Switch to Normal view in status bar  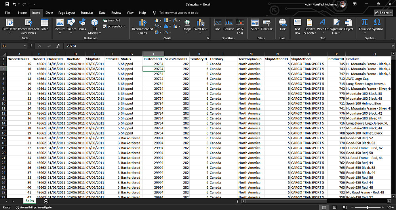coord(324,207)
